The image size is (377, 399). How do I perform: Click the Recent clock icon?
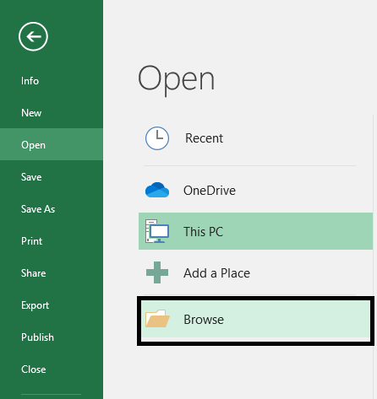pos(157,138)
